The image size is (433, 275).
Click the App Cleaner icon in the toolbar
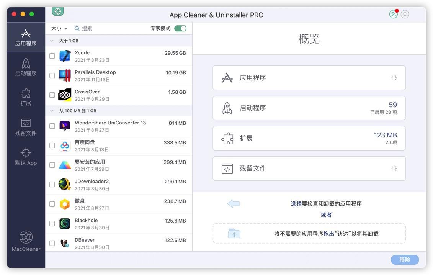tap(57, 11)
